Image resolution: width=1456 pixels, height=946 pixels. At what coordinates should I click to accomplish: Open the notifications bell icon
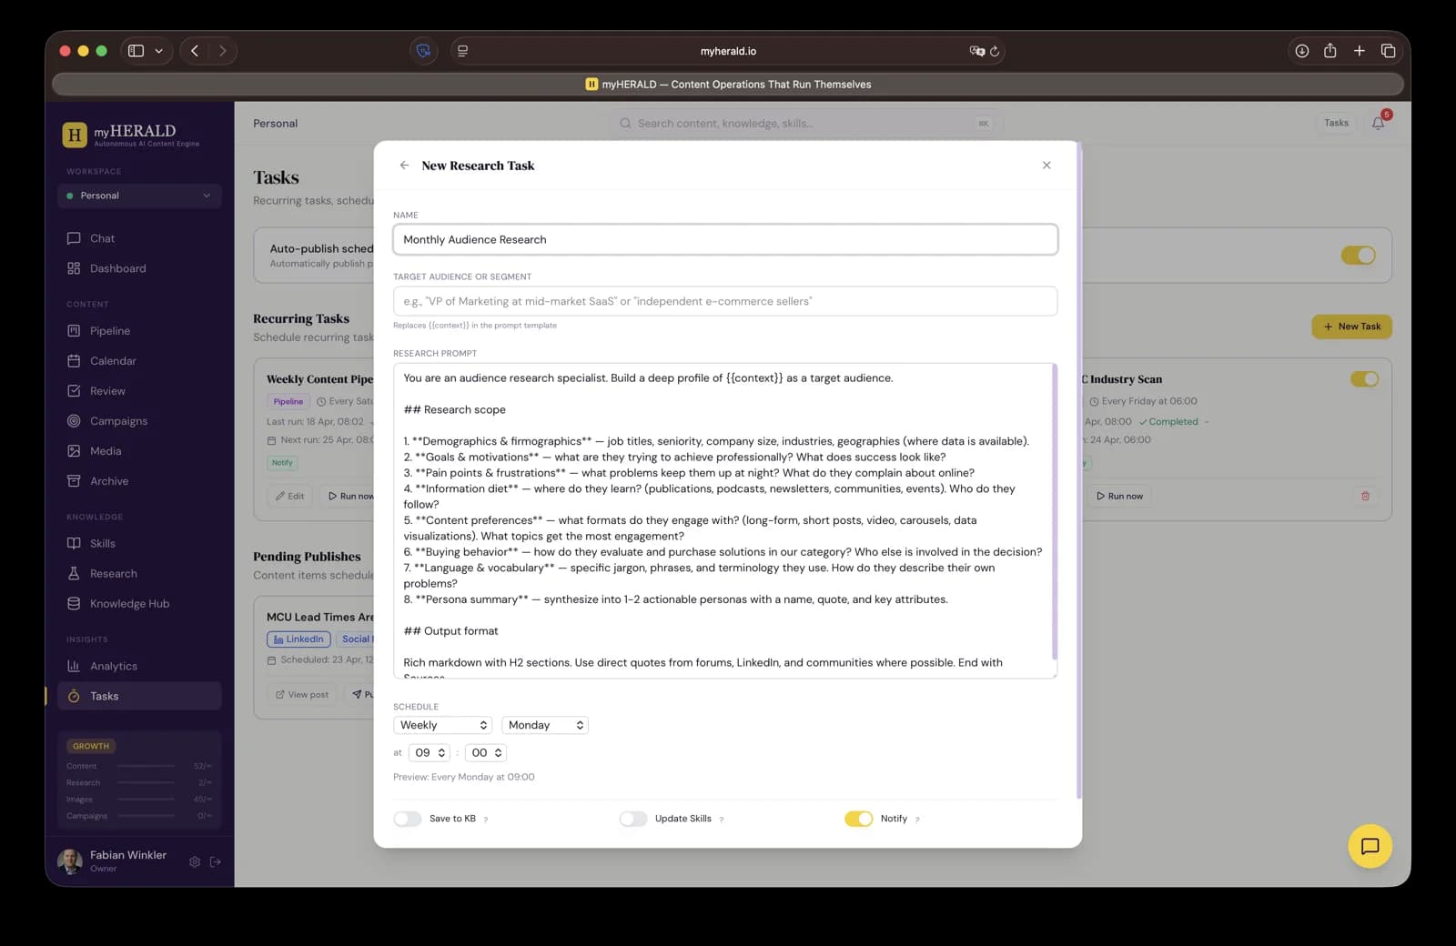pyautogui.click(x=1379, y=123)
